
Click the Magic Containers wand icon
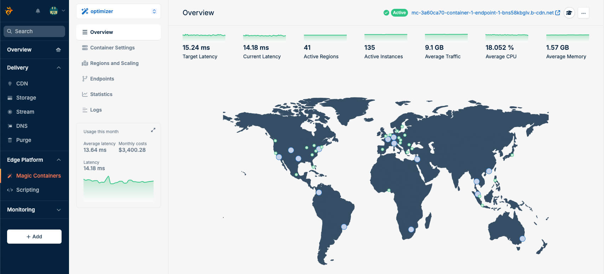[10, 176]
